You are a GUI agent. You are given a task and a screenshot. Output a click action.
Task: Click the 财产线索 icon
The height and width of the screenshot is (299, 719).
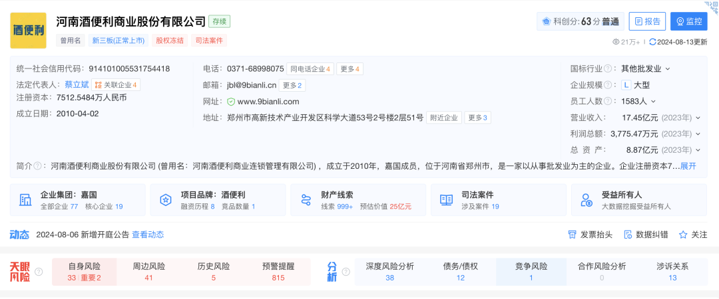point(306,200)
